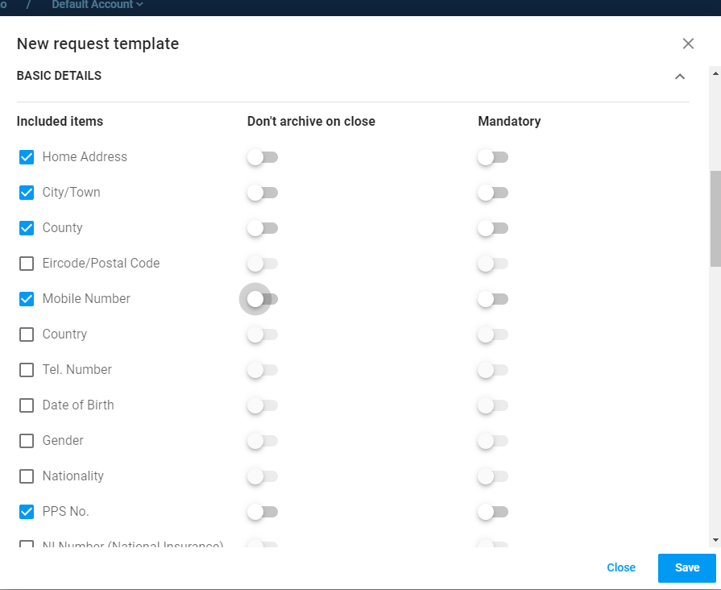The height and width of the screenshot is (590, 721).
Task: Enable Mandatory toggle for PPS No.
Action: (492, 512)
